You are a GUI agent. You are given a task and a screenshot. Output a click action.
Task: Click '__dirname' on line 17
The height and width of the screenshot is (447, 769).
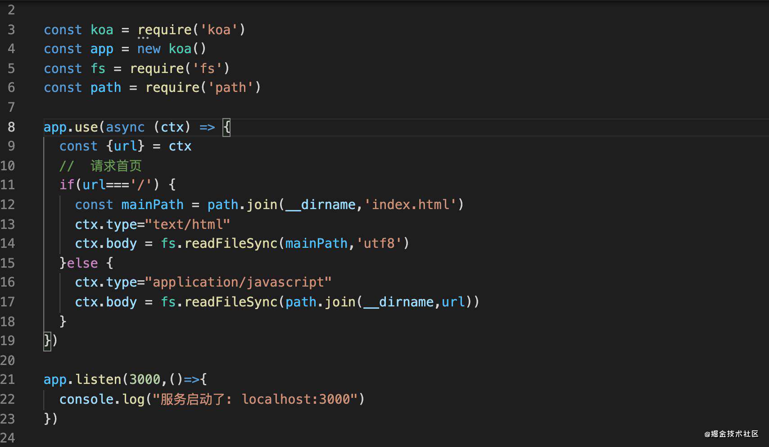pos(398,302)
